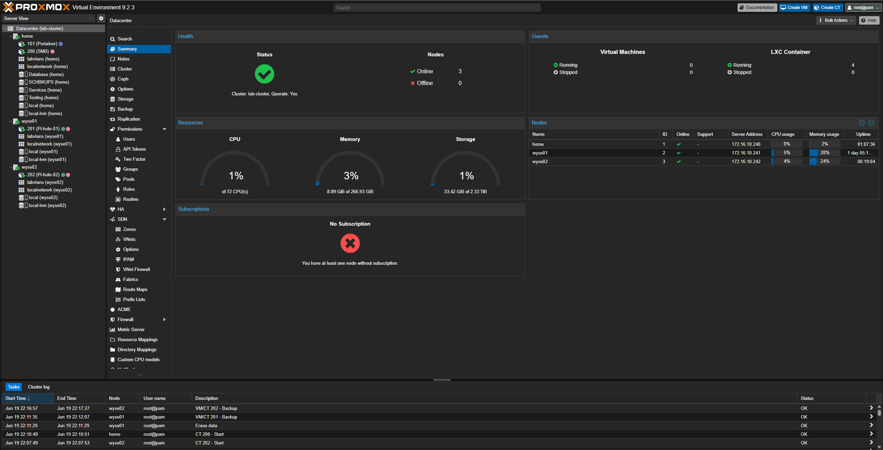The width and height of the screenshot is (883, 450).
Task: Collapse the wyse01 node in tree
Action: click(x=11, y=121)
